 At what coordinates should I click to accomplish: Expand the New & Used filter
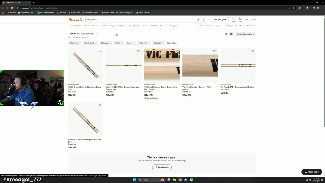[x=90, y=43]
